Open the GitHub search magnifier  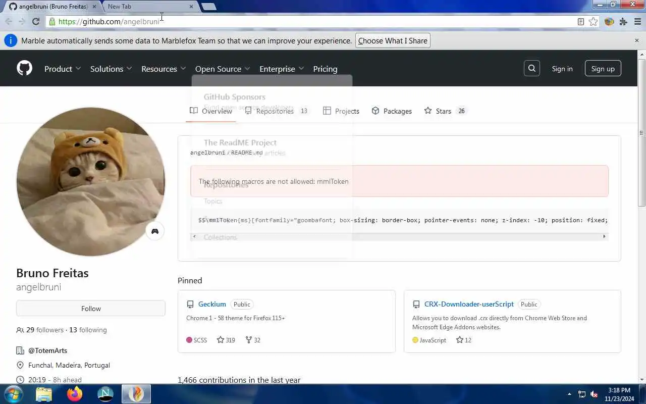tap(532, 68)
